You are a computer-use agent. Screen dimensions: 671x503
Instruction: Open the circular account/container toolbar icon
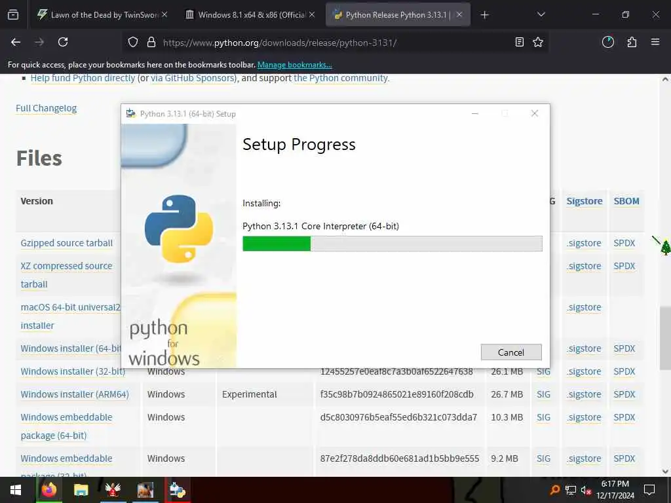(608, 42)
